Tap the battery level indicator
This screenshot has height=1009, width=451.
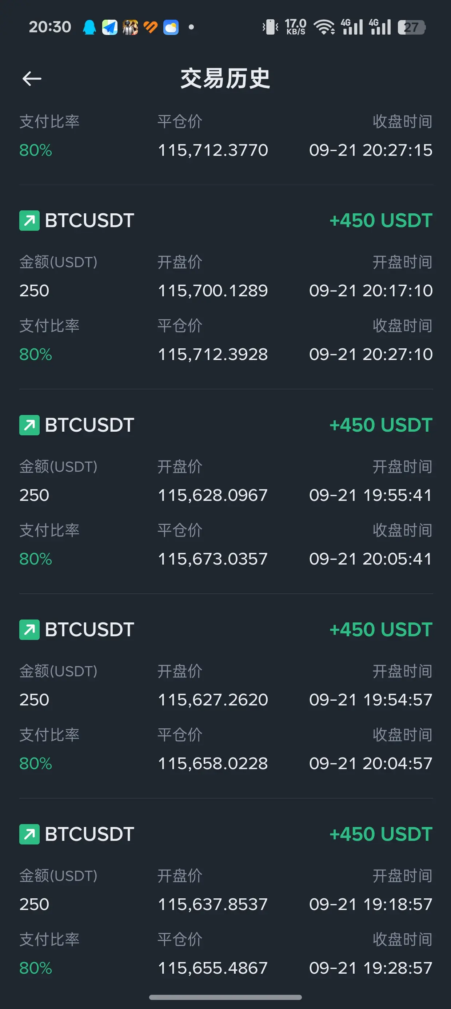coord(411,27)
